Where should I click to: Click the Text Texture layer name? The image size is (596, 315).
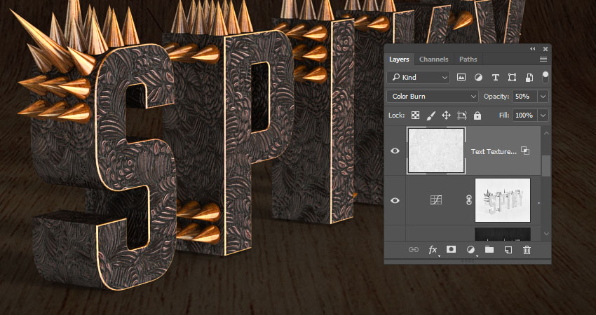click(x=494, y=151)
